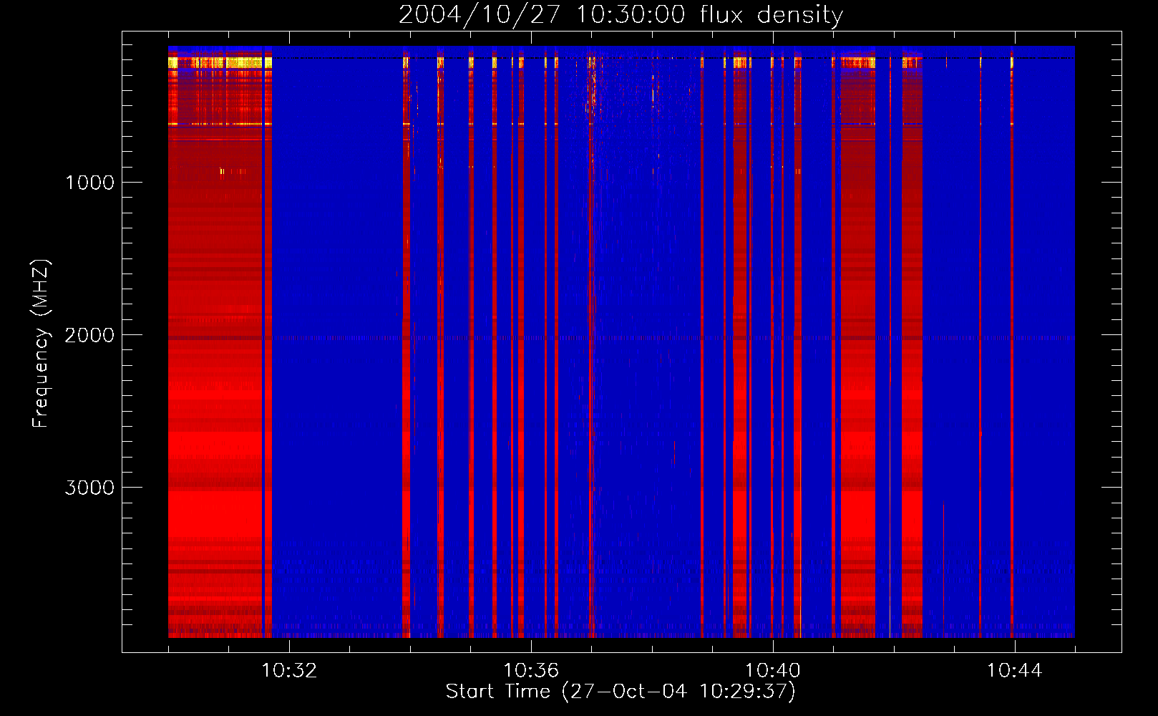Click the 10:32 time tick label
Image resolution: width=1158 pixels, height=716 pixels.
click(x=289, y=670)
